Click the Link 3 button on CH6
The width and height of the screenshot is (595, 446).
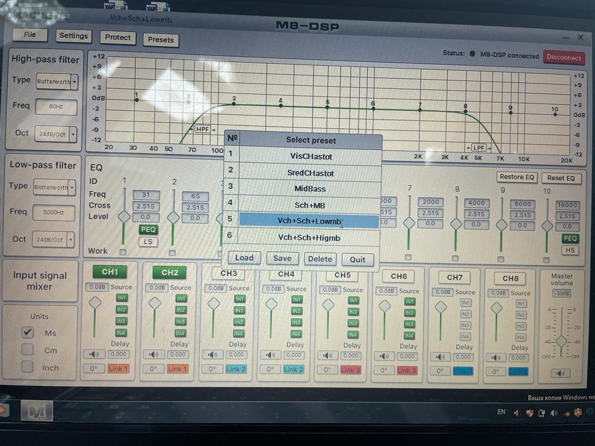pos(406,371)
